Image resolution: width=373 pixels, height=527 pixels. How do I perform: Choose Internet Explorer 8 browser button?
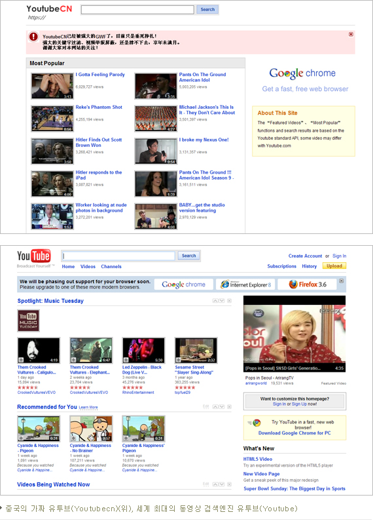(x=245, y=284)
